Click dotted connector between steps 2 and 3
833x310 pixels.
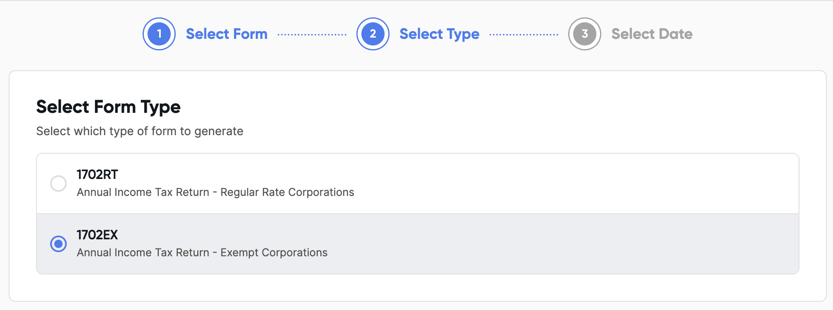(524, 35)
